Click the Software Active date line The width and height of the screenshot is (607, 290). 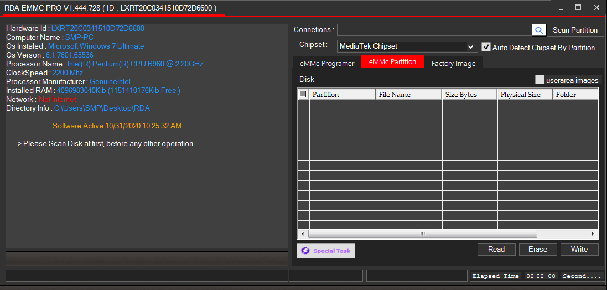coord(117,126)
